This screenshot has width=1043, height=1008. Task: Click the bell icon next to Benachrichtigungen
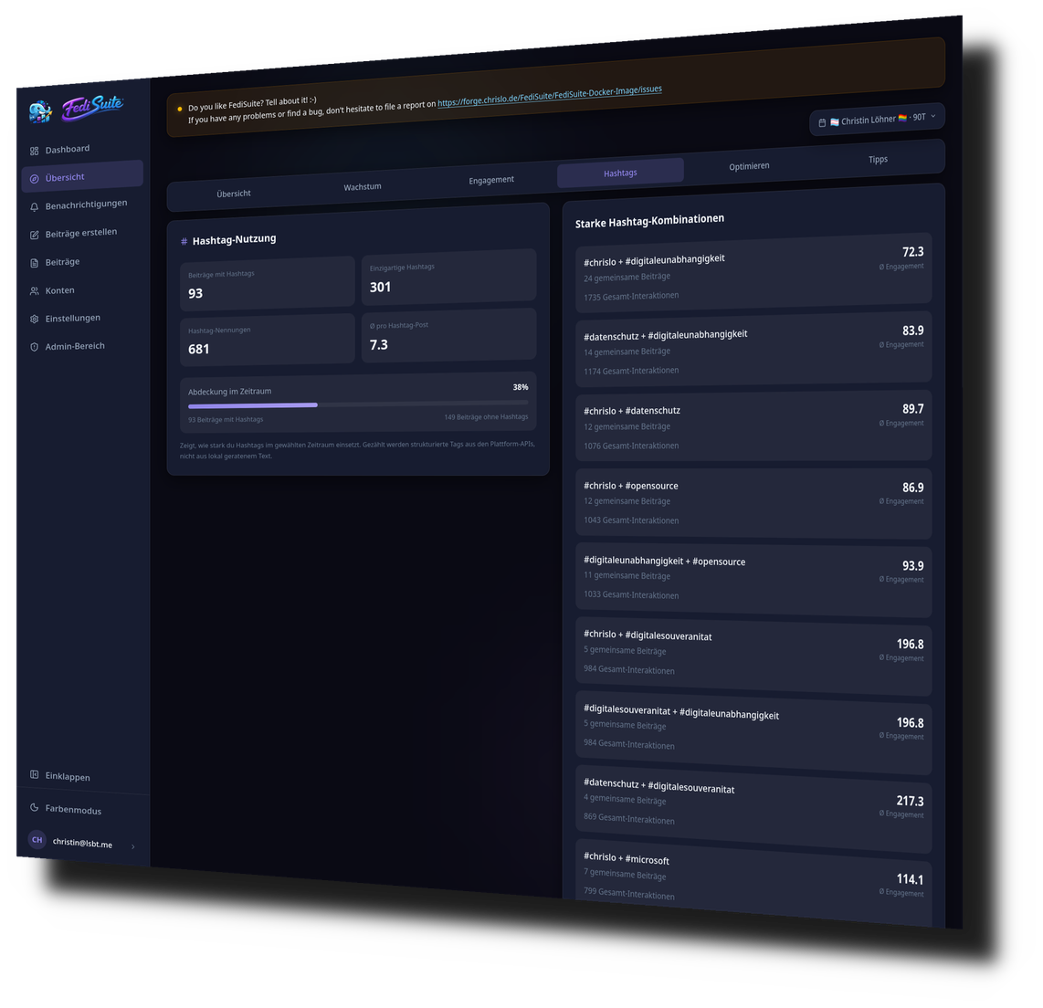34,206
